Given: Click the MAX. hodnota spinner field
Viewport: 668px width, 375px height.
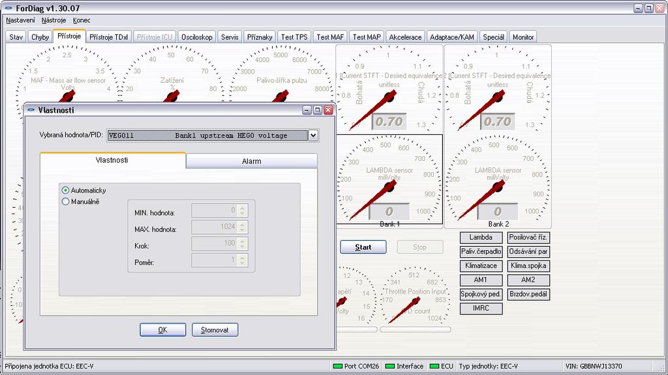Looking at the screenshot, I should pos(219,227).
